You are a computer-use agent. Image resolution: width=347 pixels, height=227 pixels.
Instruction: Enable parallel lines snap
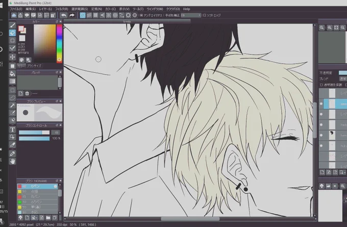(x=89, y=15)
